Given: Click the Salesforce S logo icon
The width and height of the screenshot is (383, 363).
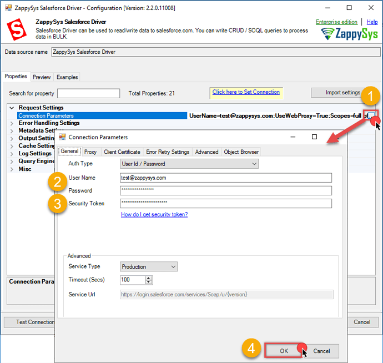Looking at the screenshot, I should (17, 29).
